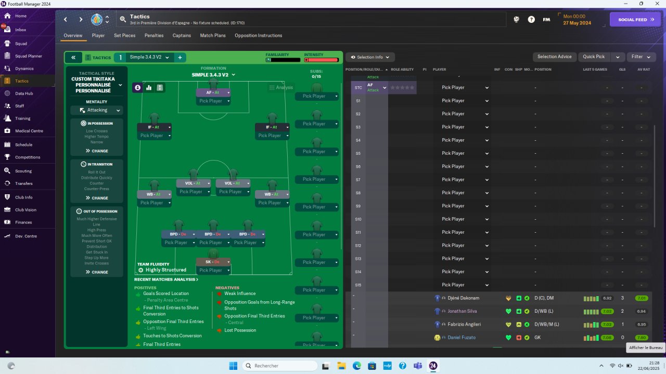Select the player view icon on the pitch
This screenshot has width=666, height=374.
138,88
